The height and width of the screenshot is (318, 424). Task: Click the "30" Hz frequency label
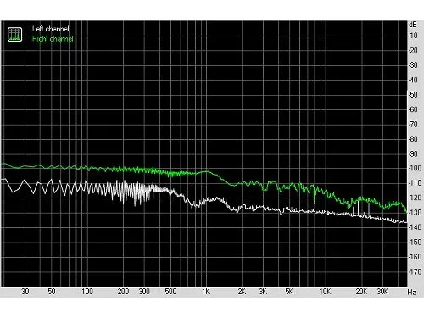25,292
